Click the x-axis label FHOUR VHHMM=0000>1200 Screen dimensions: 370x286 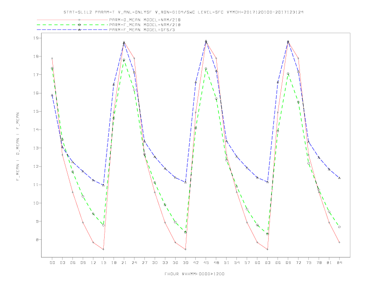tap(194, 274)
